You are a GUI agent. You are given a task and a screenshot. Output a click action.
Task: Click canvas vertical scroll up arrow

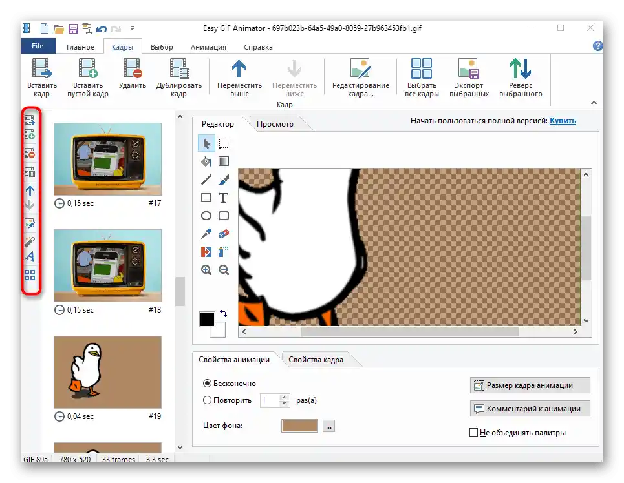[586, 174]
